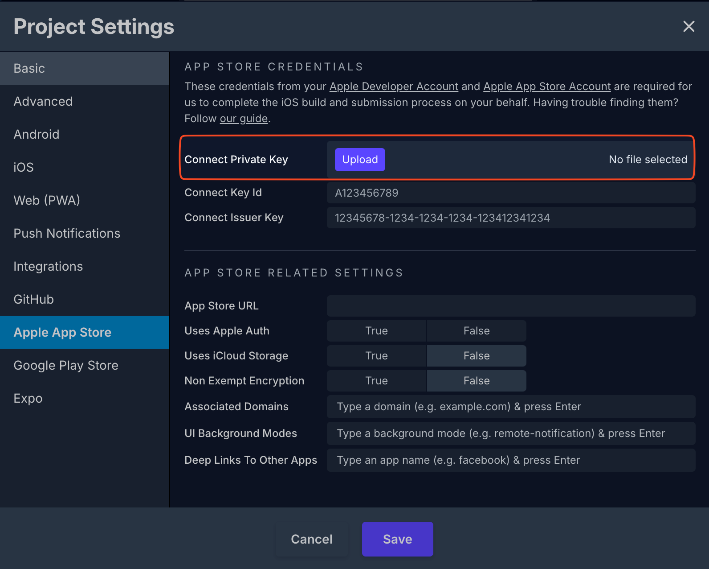Image resolution: width=709 pixels, height=569 pixels.
Task: Focus the Associated Domains input
Action: pyautogui.click(x=511, y=407)
